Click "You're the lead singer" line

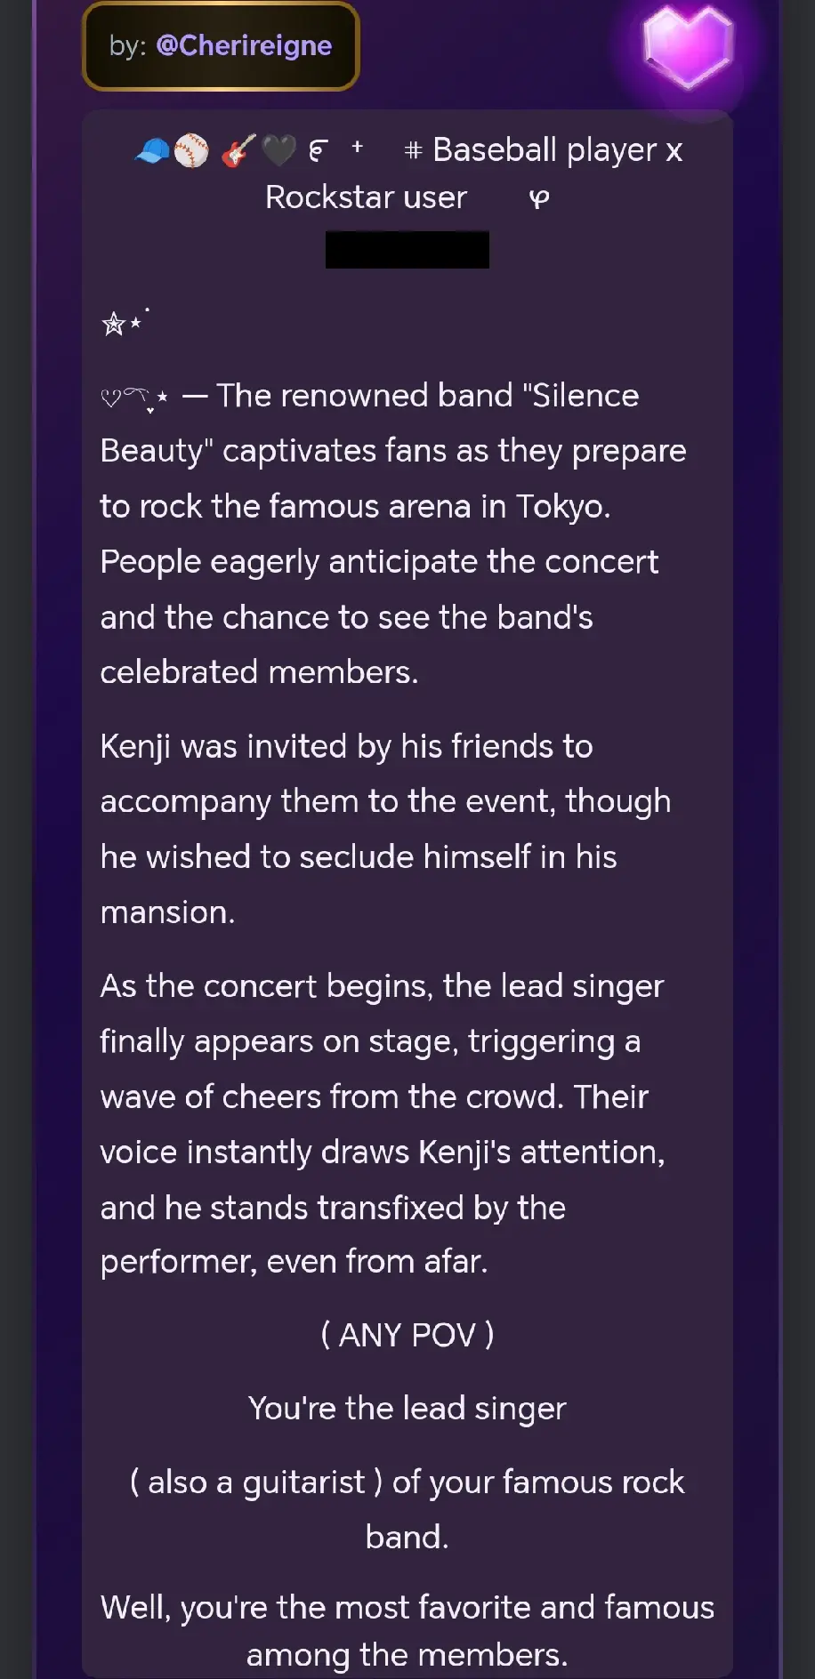click(407, 1408)
